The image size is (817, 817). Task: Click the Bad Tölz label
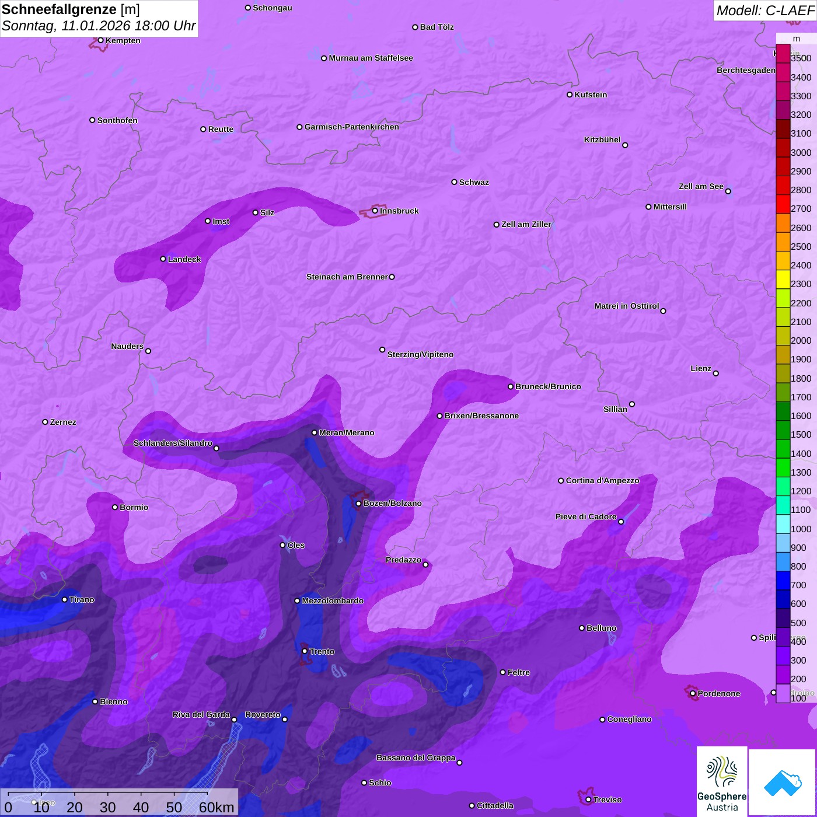click(437, 27)
